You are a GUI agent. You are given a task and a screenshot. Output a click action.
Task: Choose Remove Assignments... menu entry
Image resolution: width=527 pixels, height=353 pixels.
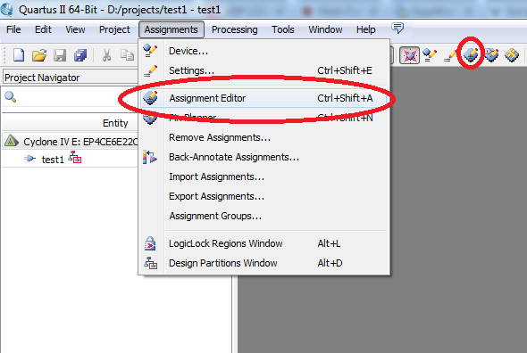tap(264, 137)
